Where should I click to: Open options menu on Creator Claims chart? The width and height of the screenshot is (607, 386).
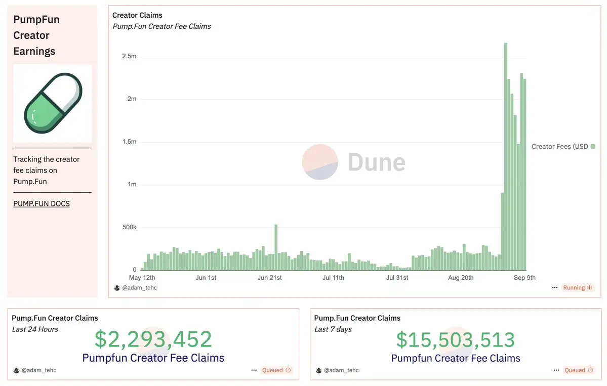click(x=555, y=288)
